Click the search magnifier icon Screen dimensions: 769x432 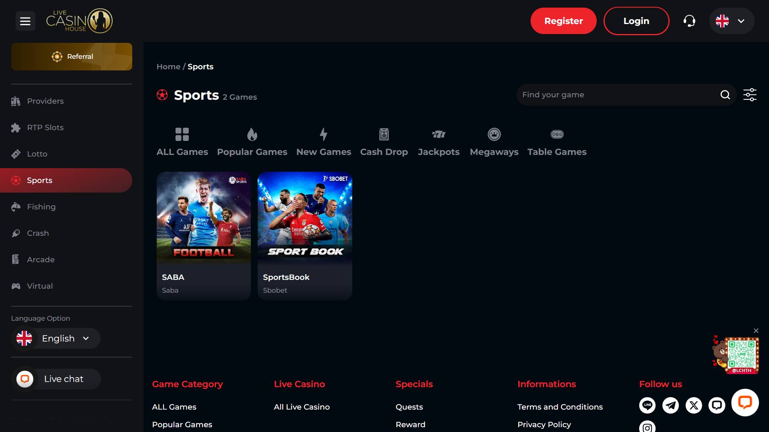[725, 95]
